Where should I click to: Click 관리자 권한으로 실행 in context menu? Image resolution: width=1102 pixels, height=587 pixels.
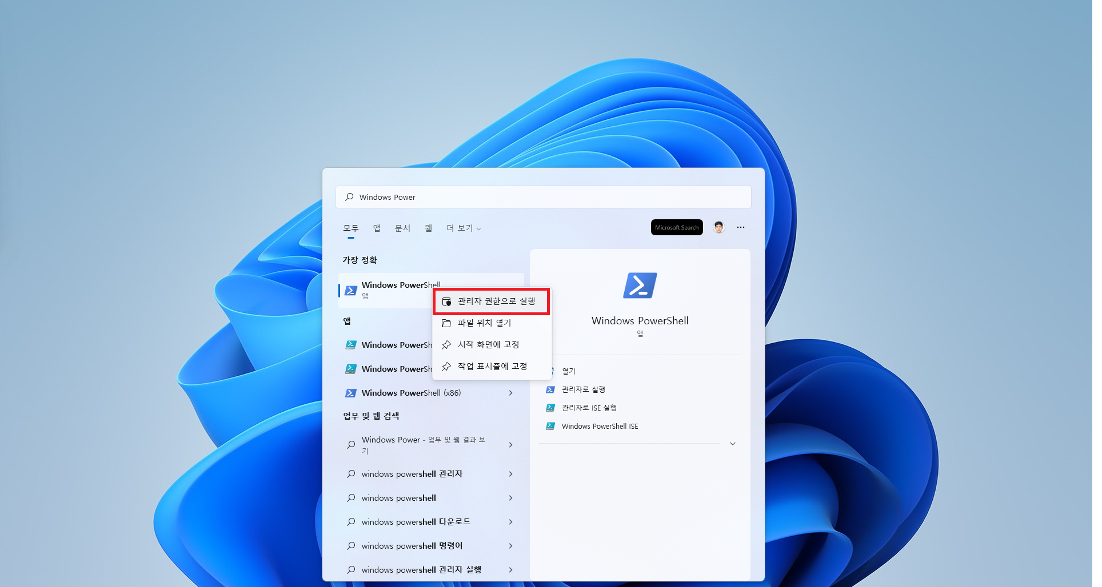coord(492,301)
